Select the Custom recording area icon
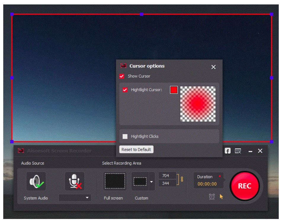This screenshot has height=224, width=282. [140, 181]
